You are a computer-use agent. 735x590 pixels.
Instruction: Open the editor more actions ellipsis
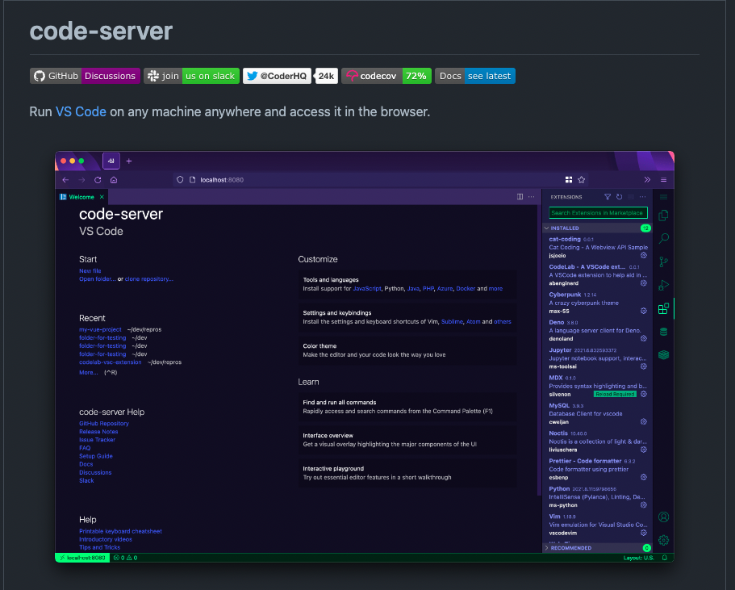point(531,197)
